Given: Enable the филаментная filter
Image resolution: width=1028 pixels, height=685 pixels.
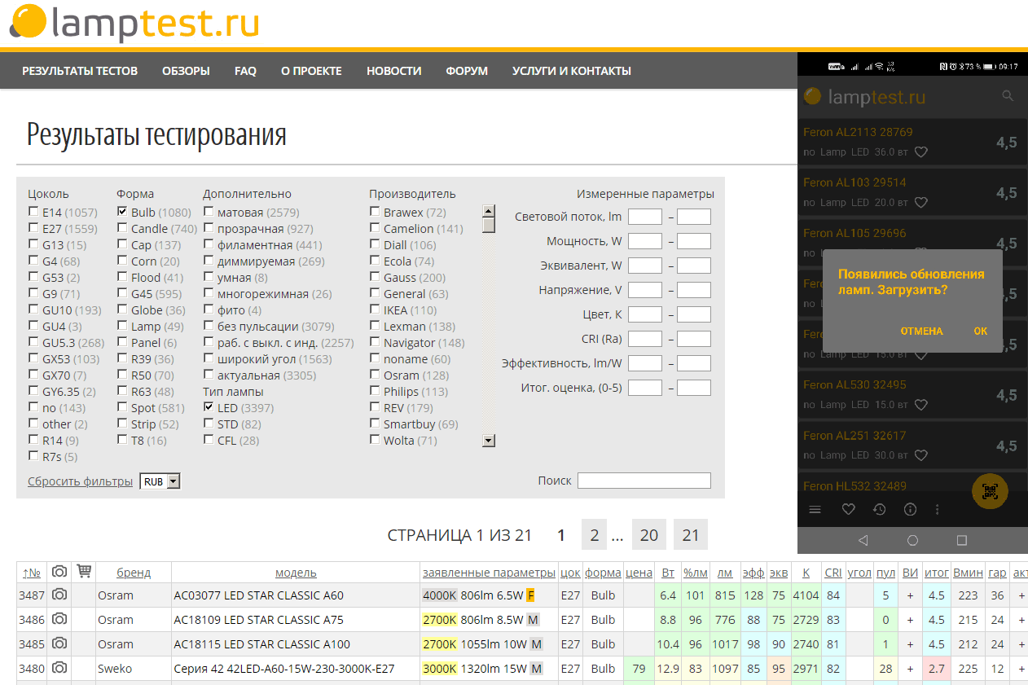Looking at the screenshot, I should point(209,244).
